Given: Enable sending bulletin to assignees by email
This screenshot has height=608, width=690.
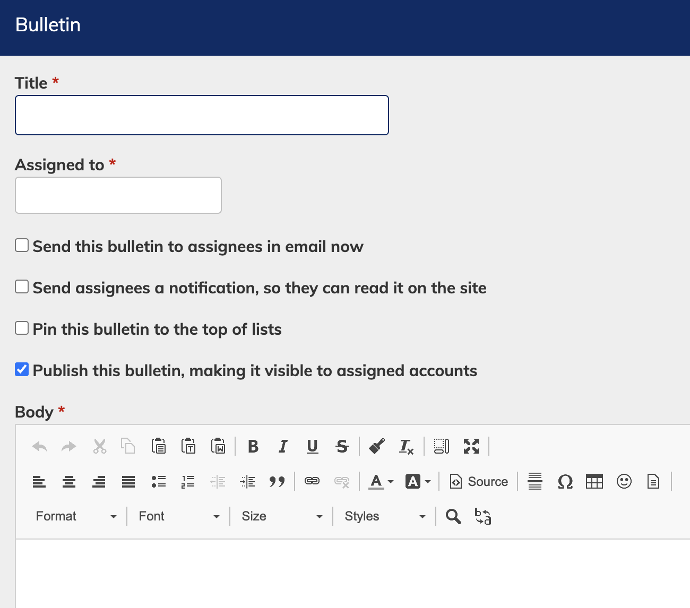Looking at the screenshot, I should [22, 245].
